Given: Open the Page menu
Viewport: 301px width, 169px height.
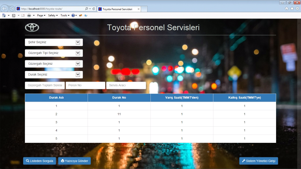Looking at the screenshot, I should (41, 16).
